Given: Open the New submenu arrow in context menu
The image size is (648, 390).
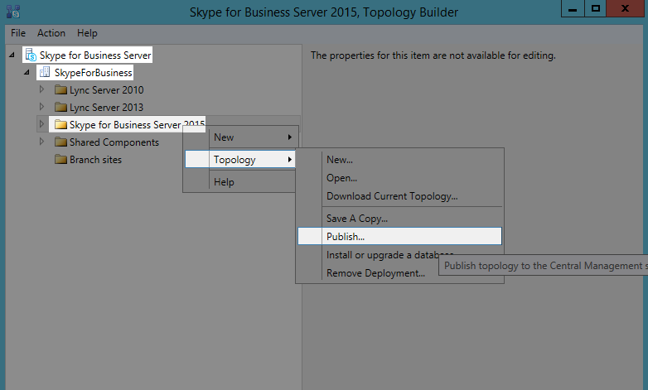Looking at the screenshot, I should 290,137.
